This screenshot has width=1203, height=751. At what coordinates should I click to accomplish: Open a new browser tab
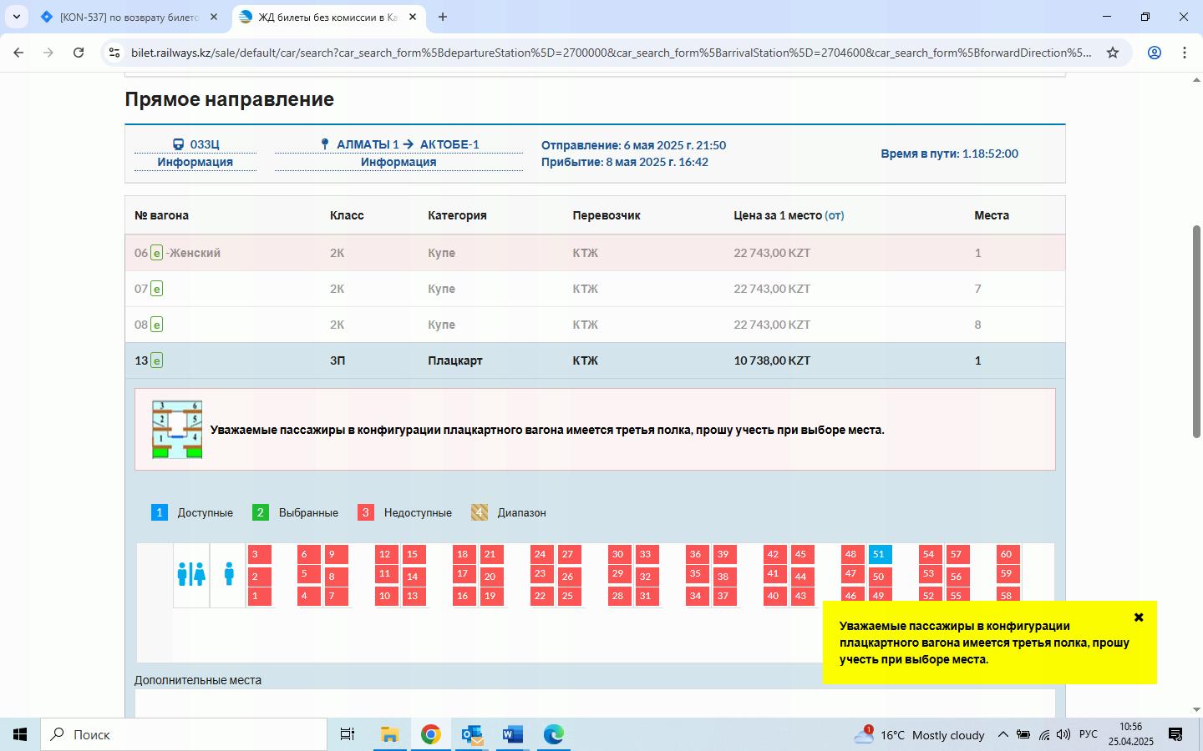click(x=443, y=17)
